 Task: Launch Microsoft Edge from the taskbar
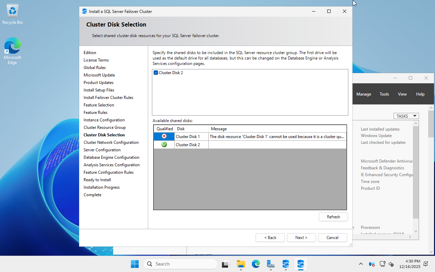(x=256, y=264)
